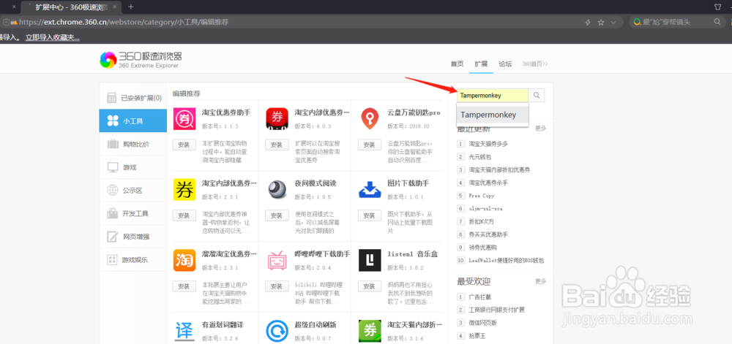
Task: Open the green 券 淘宝天猫内部折 icon
Action: (x=370, y=331)
